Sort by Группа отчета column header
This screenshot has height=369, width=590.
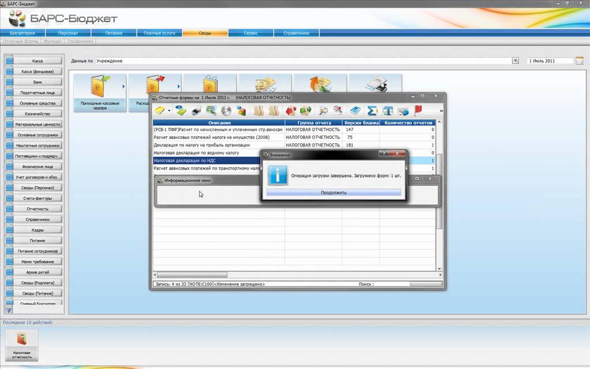[314, 123]
